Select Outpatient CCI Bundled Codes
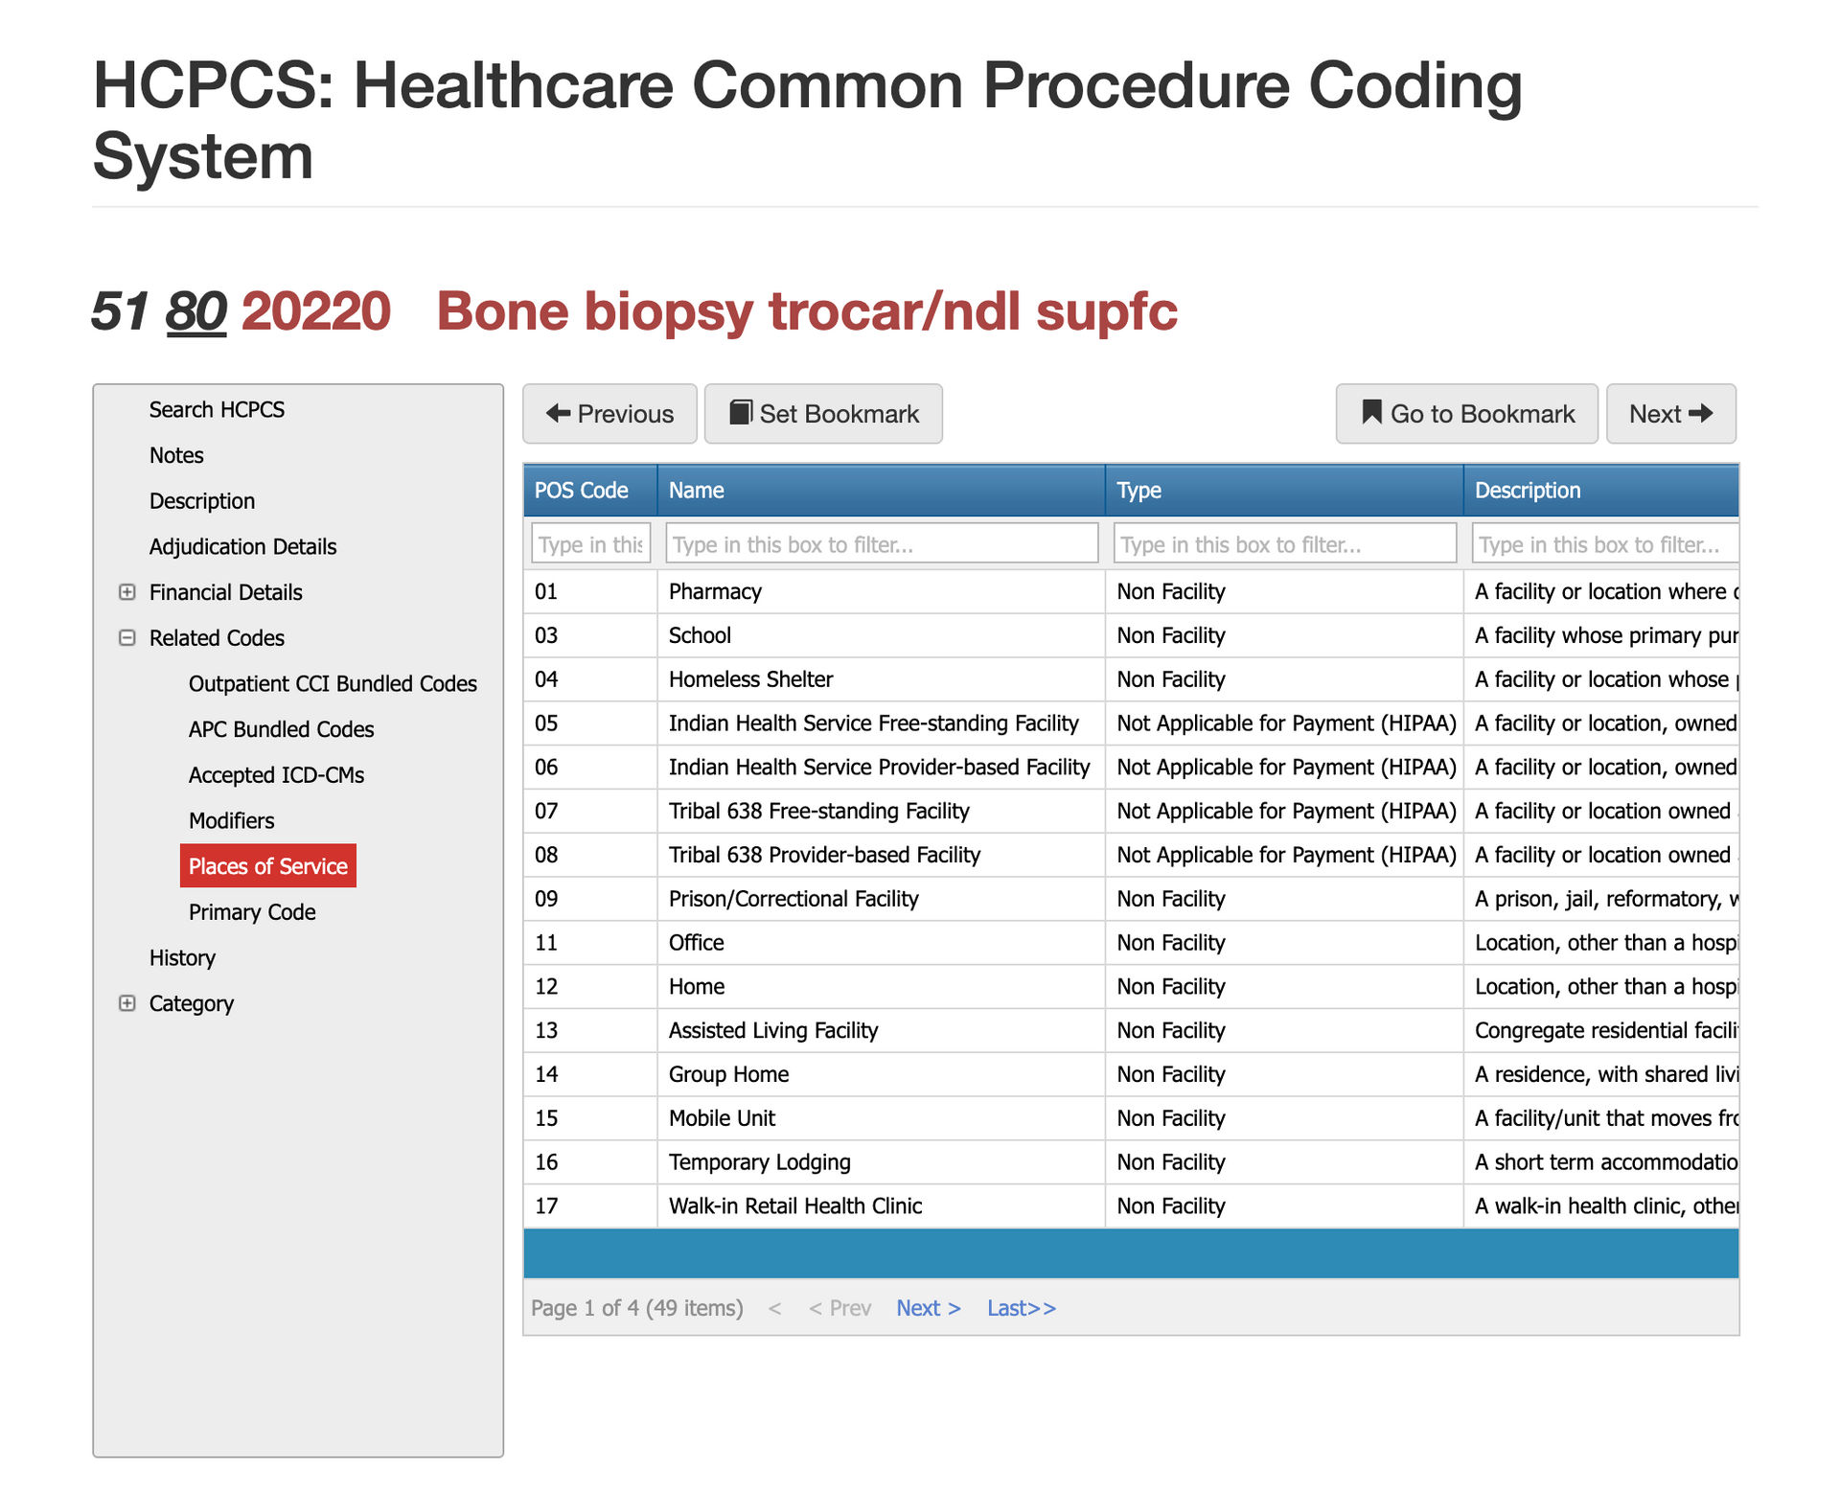Image resolution: width=1840 pixels, height=1492 pixels. click(332, 684)
